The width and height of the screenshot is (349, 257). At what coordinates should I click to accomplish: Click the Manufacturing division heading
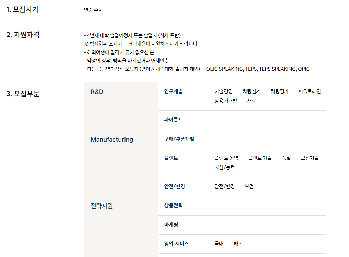click(x=112, y=139)
